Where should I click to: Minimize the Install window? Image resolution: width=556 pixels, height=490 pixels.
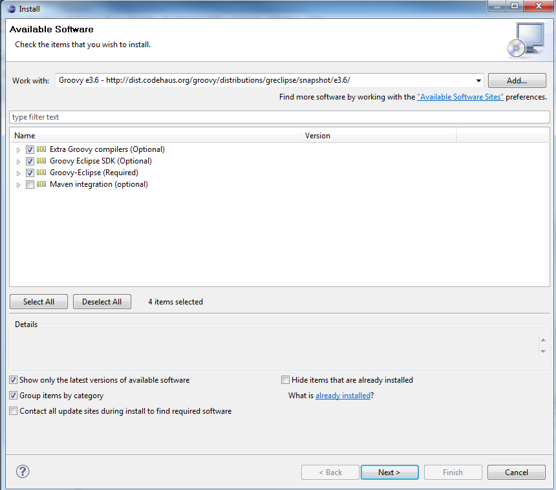[498, 6]
